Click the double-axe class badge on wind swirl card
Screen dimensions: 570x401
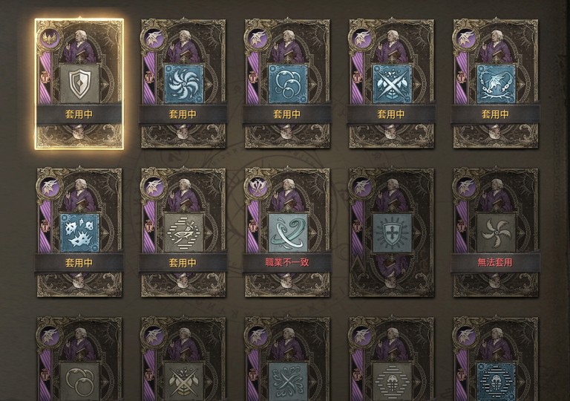coord(258,186)
